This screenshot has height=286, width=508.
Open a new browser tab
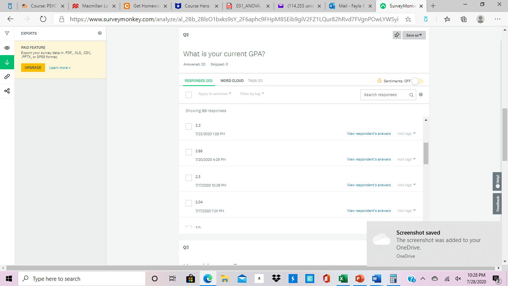(433, 6)
